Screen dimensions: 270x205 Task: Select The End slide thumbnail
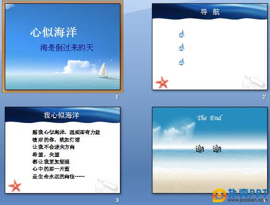click(x=210, y=150)
